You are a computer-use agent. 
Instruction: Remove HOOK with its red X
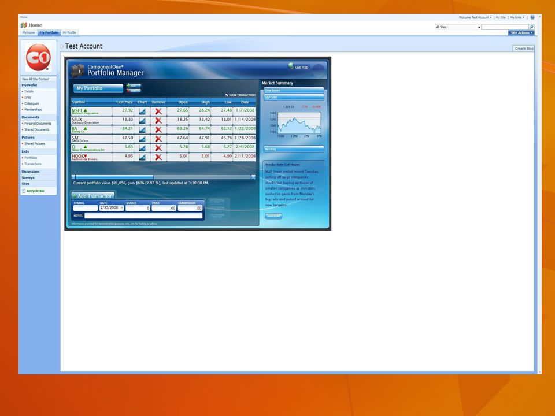pos(158,157)
